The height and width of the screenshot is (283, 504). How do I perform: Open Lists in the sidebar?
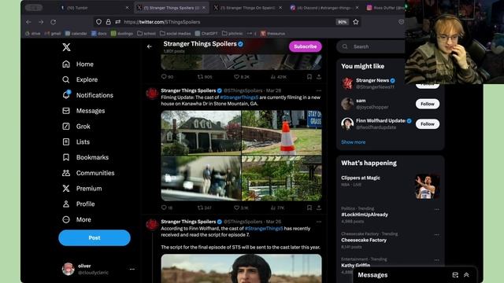click(76, 141)
